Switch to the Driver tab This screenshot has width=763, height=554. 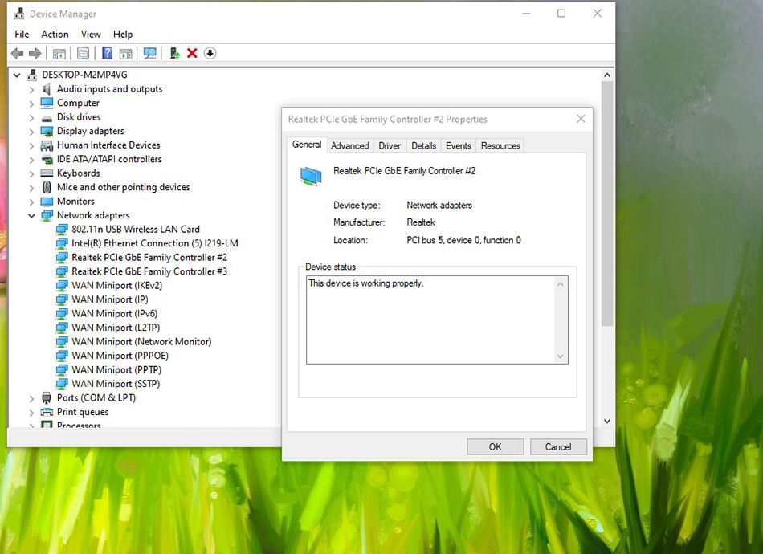pos(389,145)
